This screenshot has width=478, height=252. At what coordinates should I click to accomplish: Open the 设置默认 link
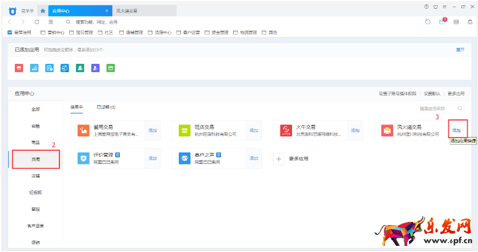click(432, 94)
